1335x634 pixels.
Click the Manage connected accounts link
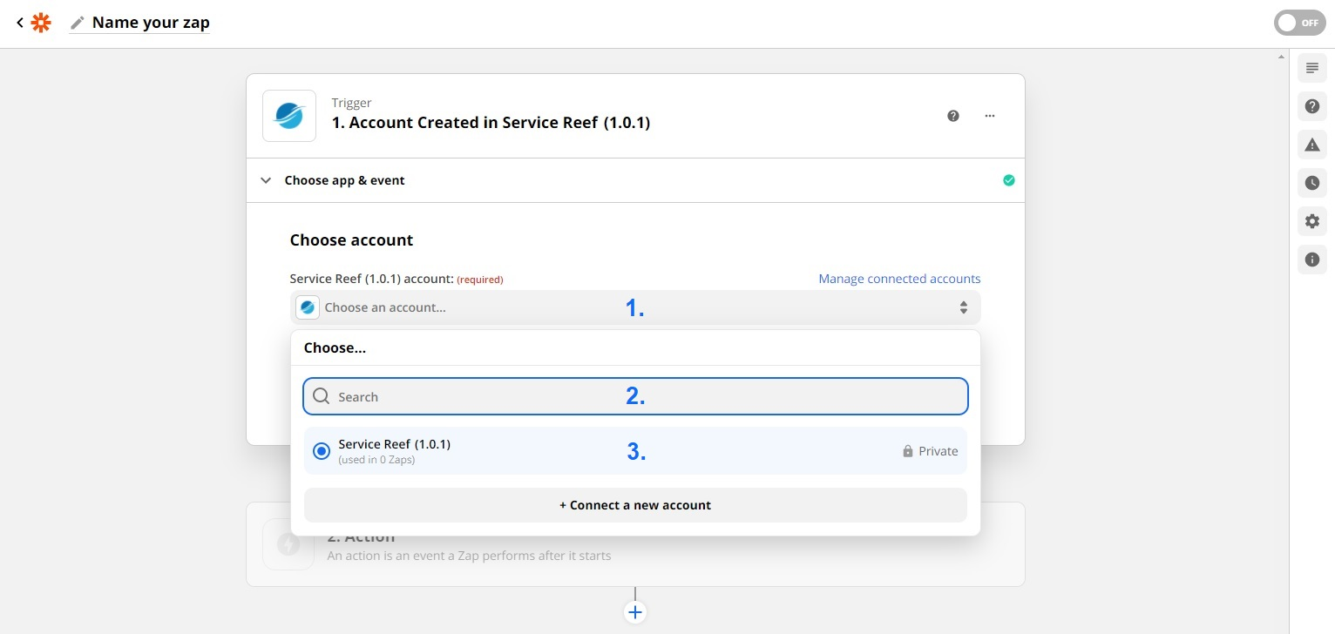tap(899, 279)
